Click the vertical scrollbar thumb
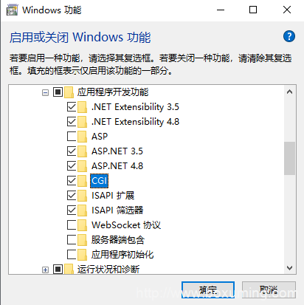Screen dimensions: 304x305 290,158
